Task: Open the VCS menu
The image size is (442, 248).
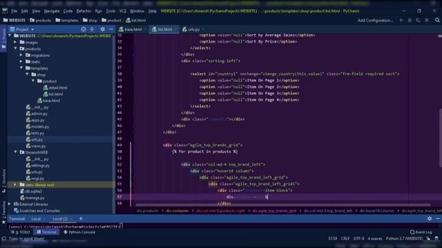Action: 123,11
